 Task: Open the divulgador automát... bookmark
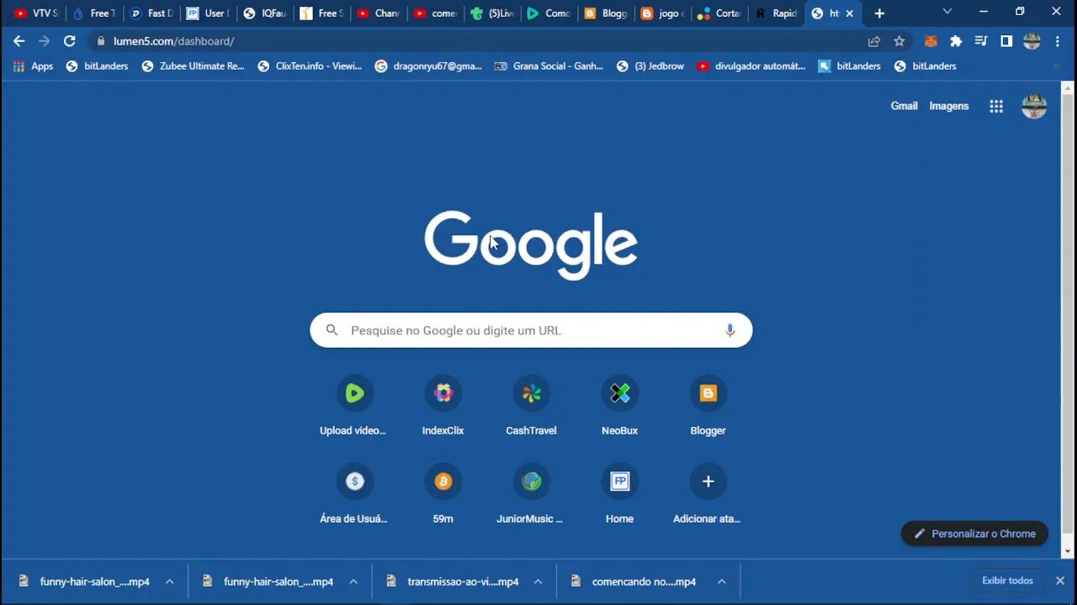[751, 66]
